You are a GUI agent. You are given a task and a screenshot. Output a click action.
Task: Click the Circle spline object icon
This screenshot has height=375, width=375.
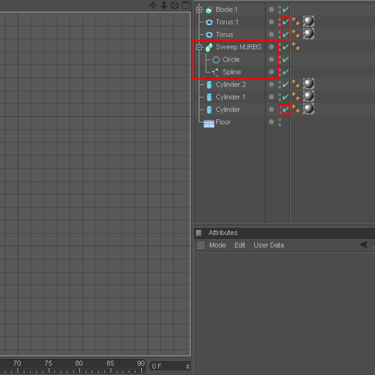[216, 60]
